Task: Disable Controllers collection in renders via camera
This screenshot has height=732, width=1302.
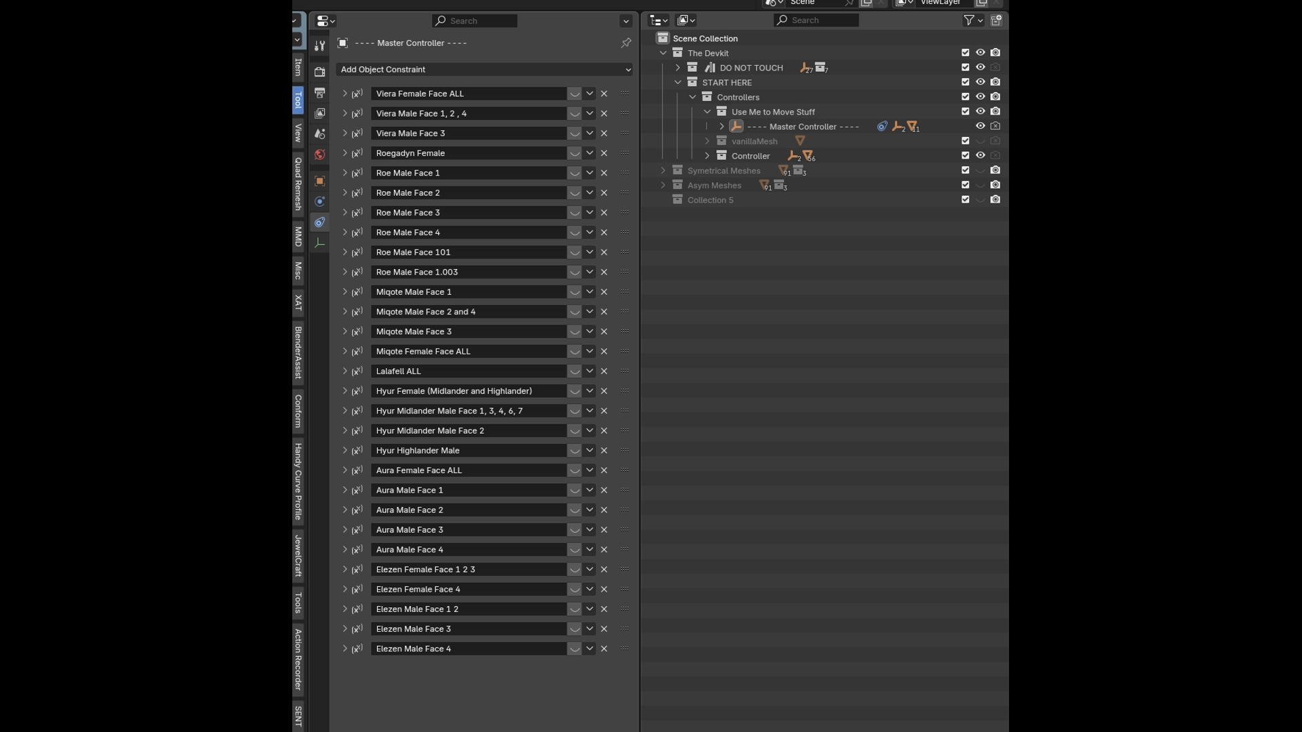Action: 995,97
